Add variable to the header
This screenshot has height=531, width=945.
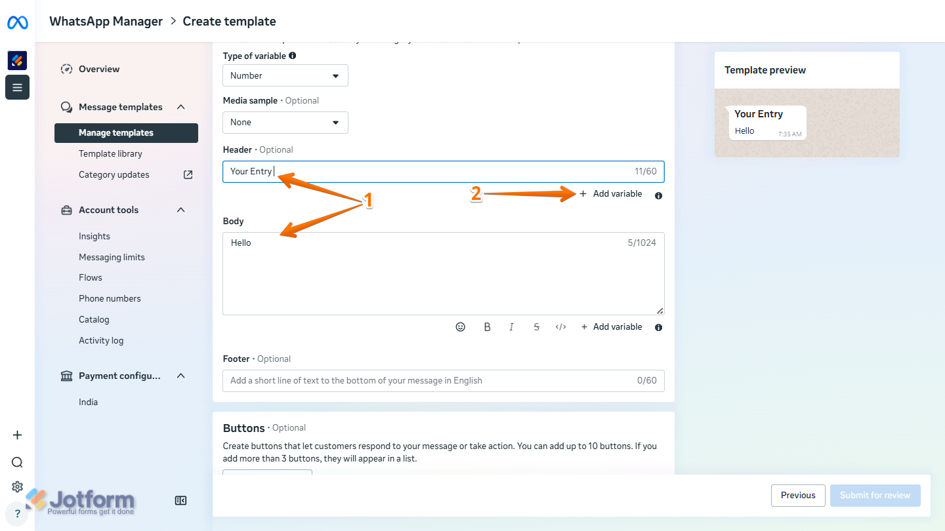pyautogui.click(x=610, y=194)
